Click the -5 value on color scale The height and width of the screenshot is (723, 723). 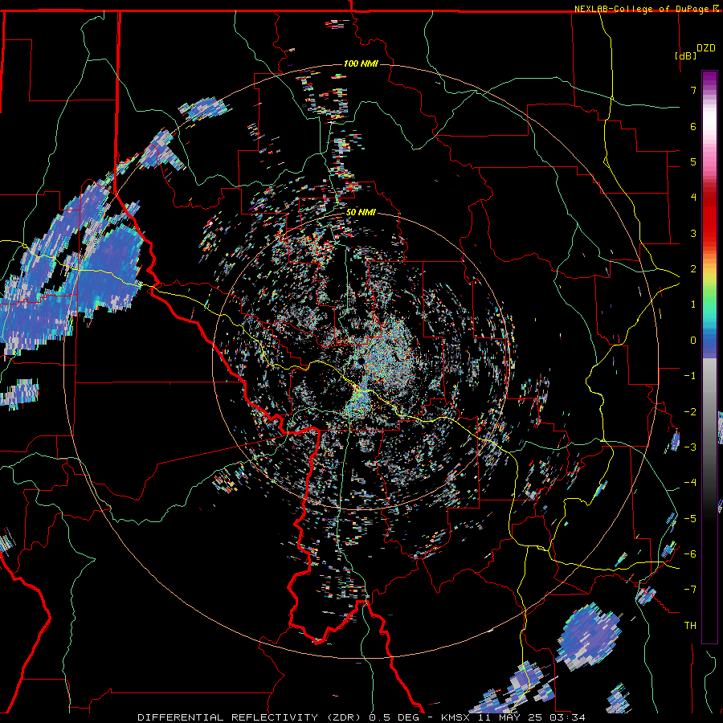point(690,519)
